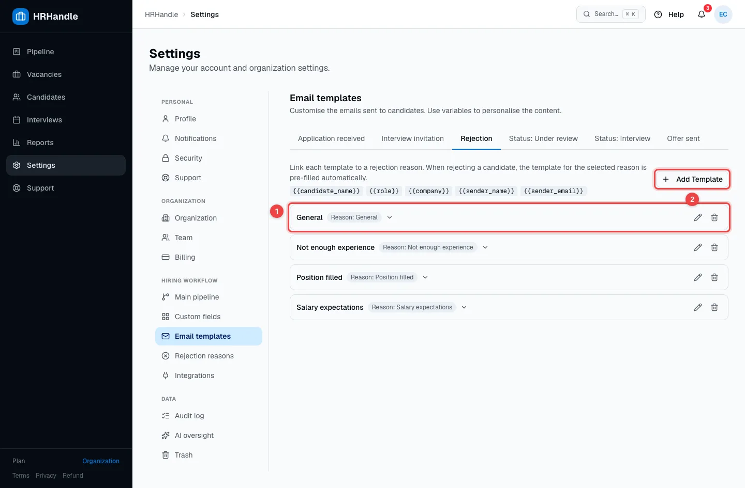
Task: Expand the Salary expectations template chevron
Action: click(464, 307)
